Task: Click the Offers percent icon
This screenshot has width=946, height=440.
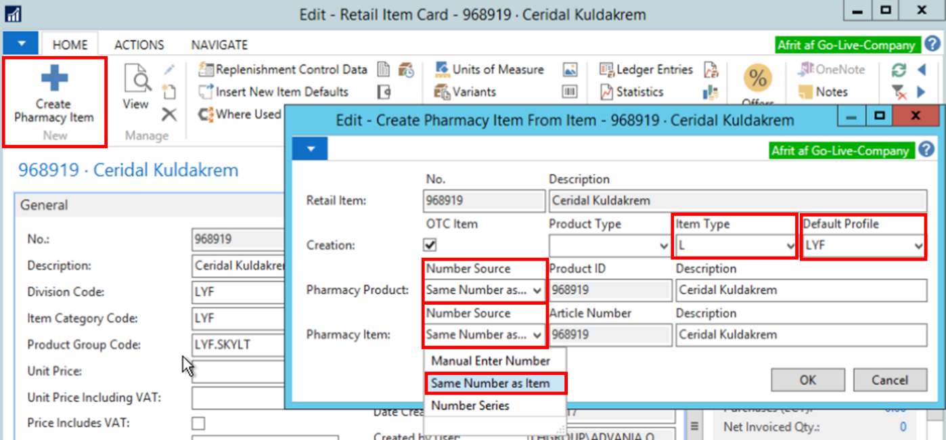Action: [757, 79]
